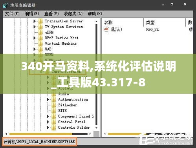The height and width of the screenshot is (148, 196).
Task: Click the Registry Editor title bar icon
Action: pos(5,5)
